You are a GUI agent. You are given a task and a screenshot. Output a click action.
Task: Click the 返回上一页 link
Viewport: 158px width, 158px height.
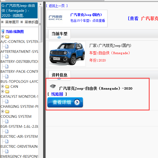pyautogui.click(x=57, y=6)
